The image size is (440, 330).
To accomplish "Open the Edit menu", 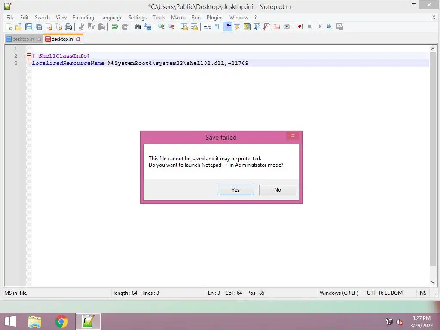I will (x=24, y=17).
